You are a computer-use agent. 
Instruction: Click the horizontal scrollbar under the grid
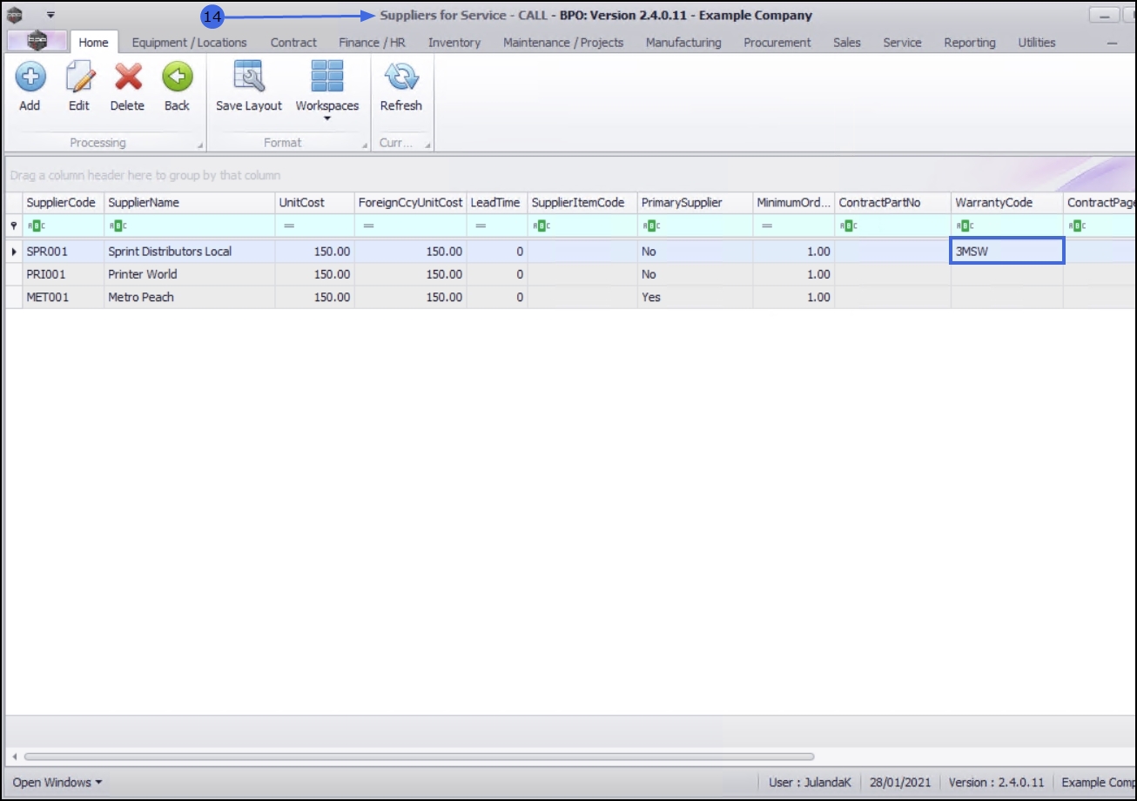tap(419, 757)
